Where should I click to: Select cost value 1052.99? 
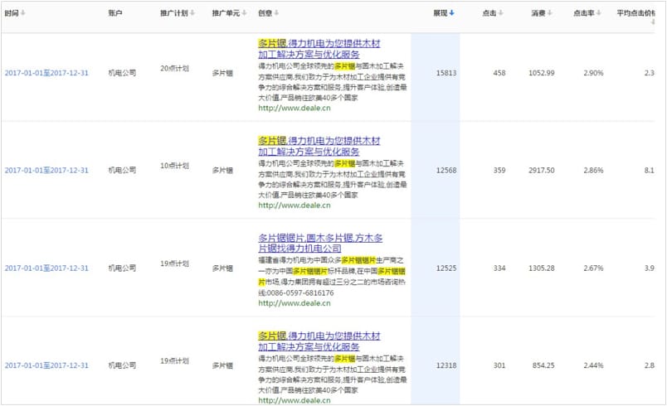pos(542,73)
